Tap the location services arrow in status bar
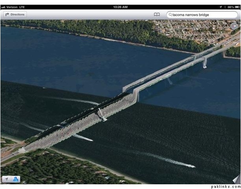This screenshot has height=189, width=241. click(x=221, y=7)
